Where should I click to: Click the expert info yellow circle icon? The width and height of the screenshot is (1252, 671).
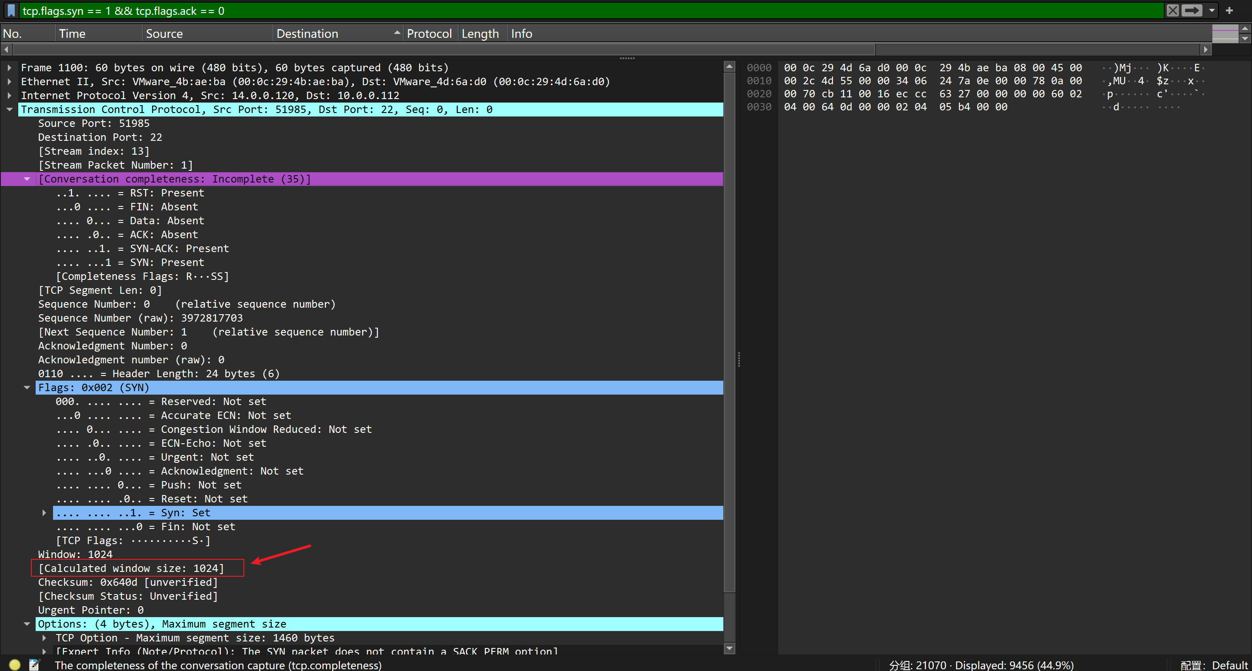coord(15,664)
